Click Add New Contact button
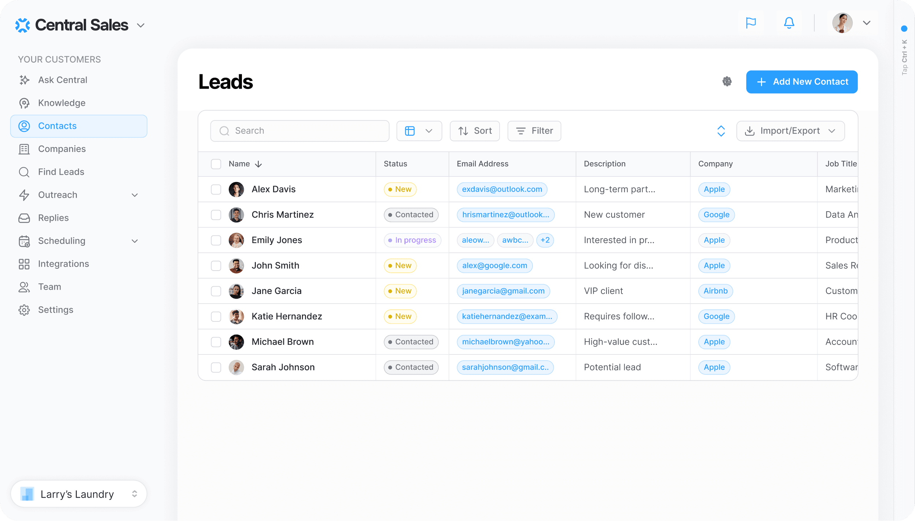 click(x=802, y=82)
